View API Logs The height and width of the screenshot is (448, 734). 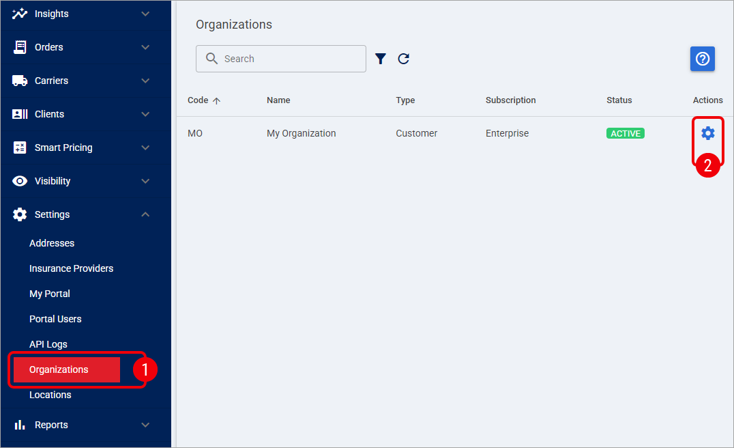[x=48, y=344]
